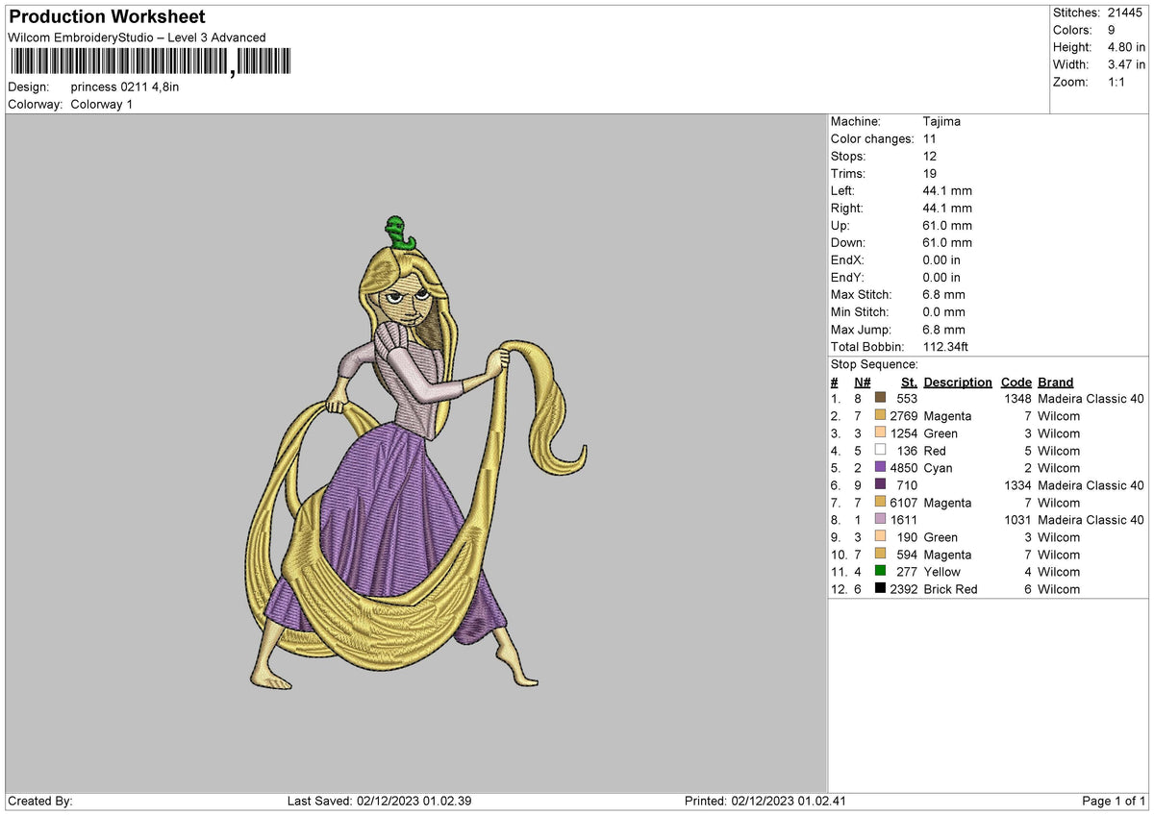The image size is (1154, 815).
Task: Click the Total Bobbin value 112.34ft
Action: tap(949, 346)
